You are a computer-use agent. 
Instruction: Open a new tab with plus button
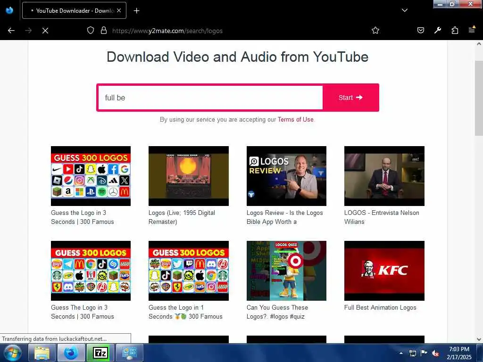tap(136, 11)
